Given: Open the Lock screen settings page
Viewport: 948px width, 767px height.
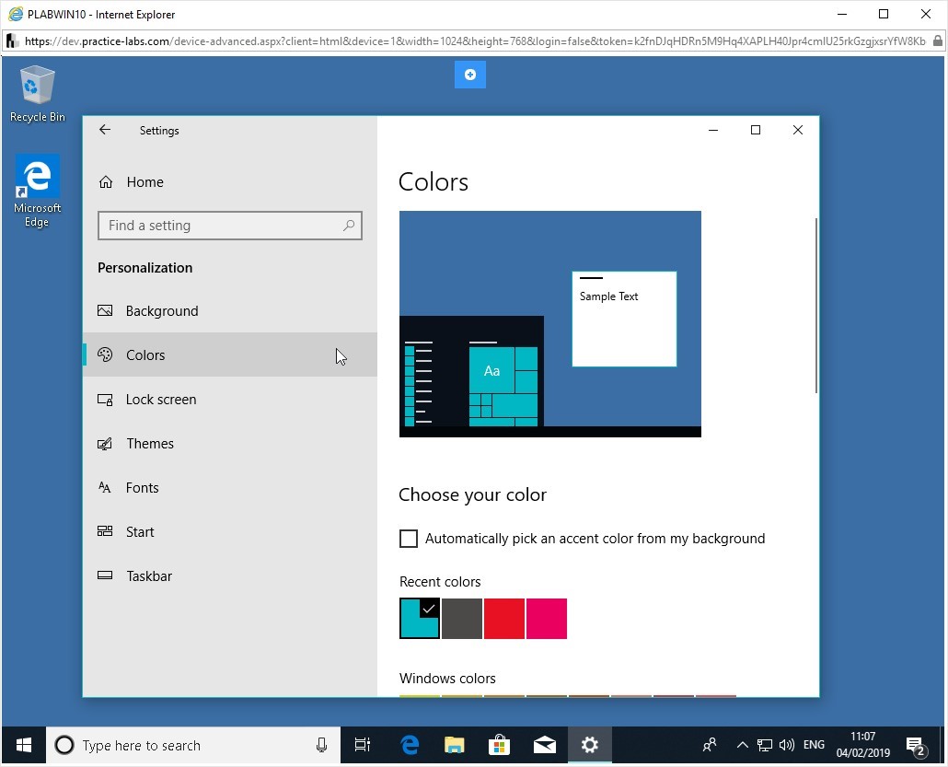Looking at the screenshot, I should [x=230, y=400].
